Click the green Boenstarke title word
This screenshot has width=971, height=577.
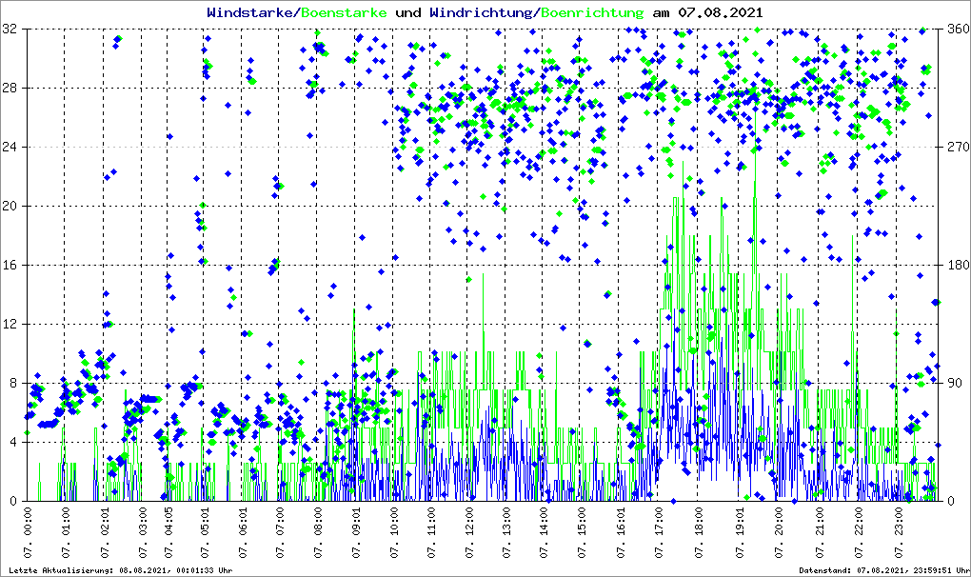point(345,13)
